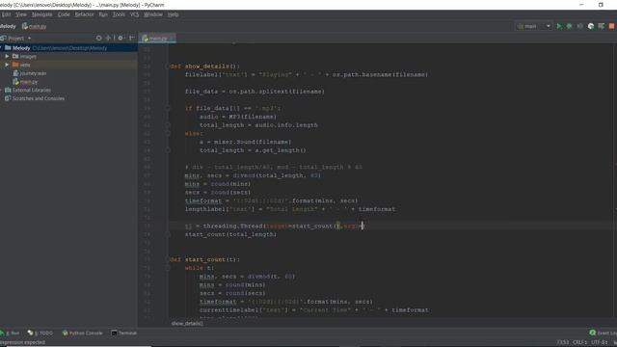Click the concurrency diagram icon beside stop
This screenshot has width=617, height=347.
(x=602, y=26)
